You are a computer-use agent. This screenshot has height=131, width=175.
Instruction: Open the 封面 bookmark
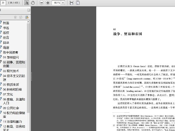click(6, 23)
